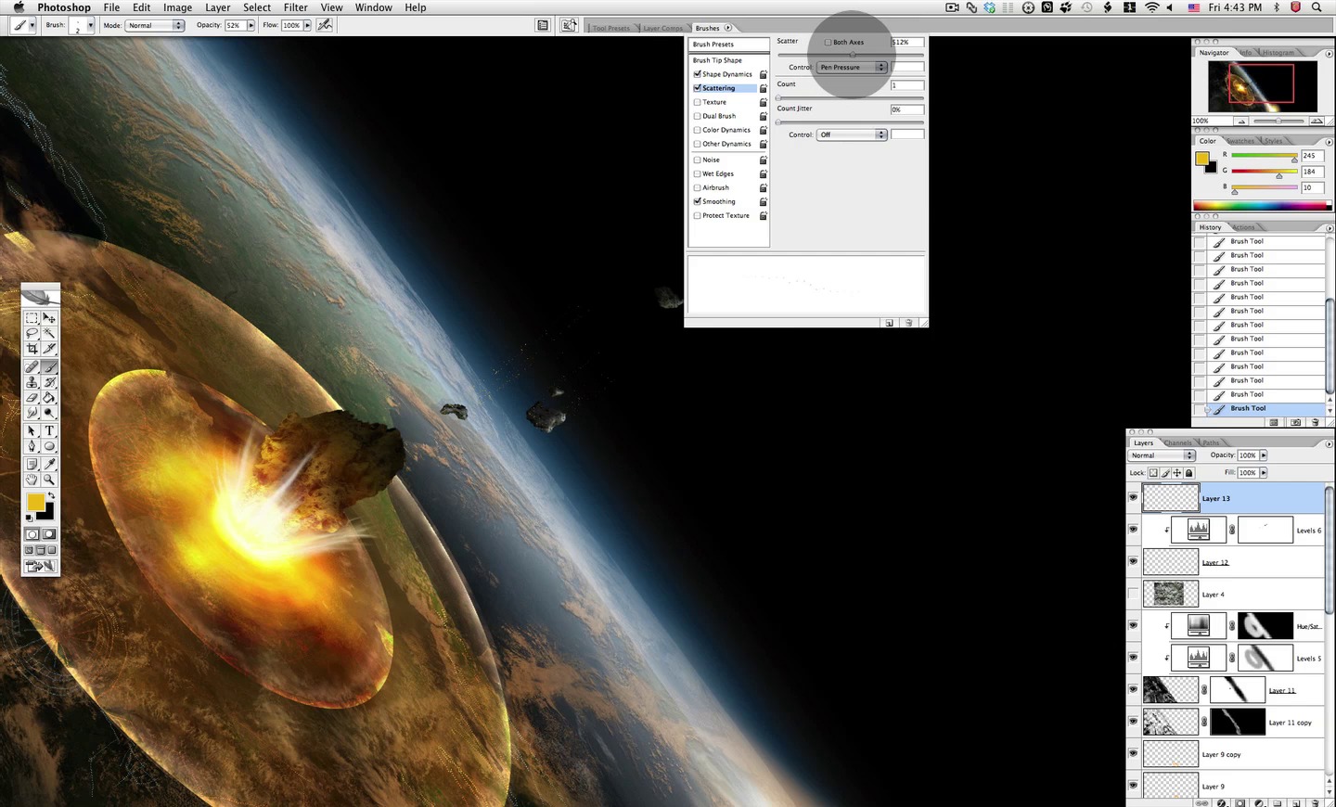The height and width of the screenshot is (807, 1336).
Task: Show hidden Layer 4 visibility box
Action: pyautogui.click(x=1133, y=594)
